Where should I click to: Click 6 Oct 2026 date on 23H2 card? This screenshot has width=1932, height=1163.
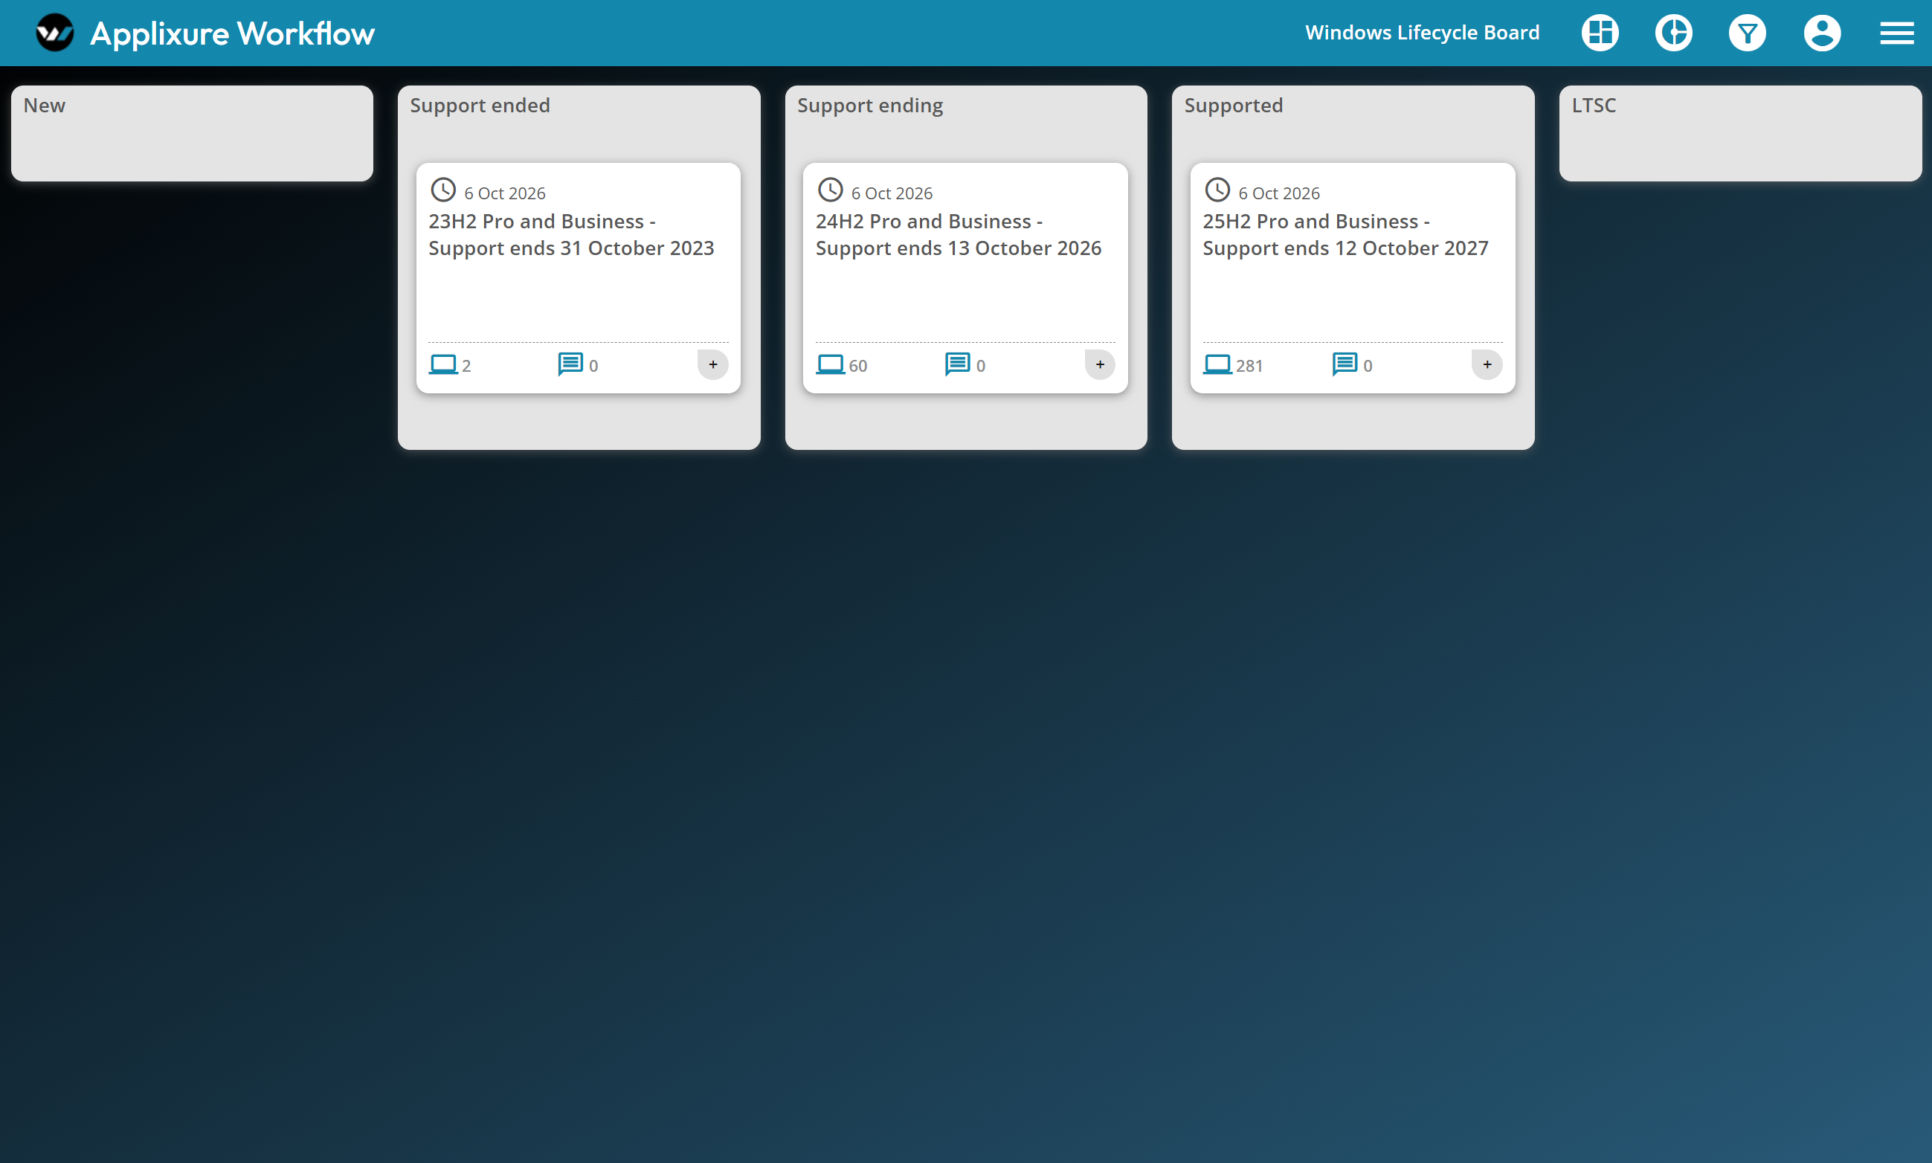pyautogui.click(x=505, y=193)
